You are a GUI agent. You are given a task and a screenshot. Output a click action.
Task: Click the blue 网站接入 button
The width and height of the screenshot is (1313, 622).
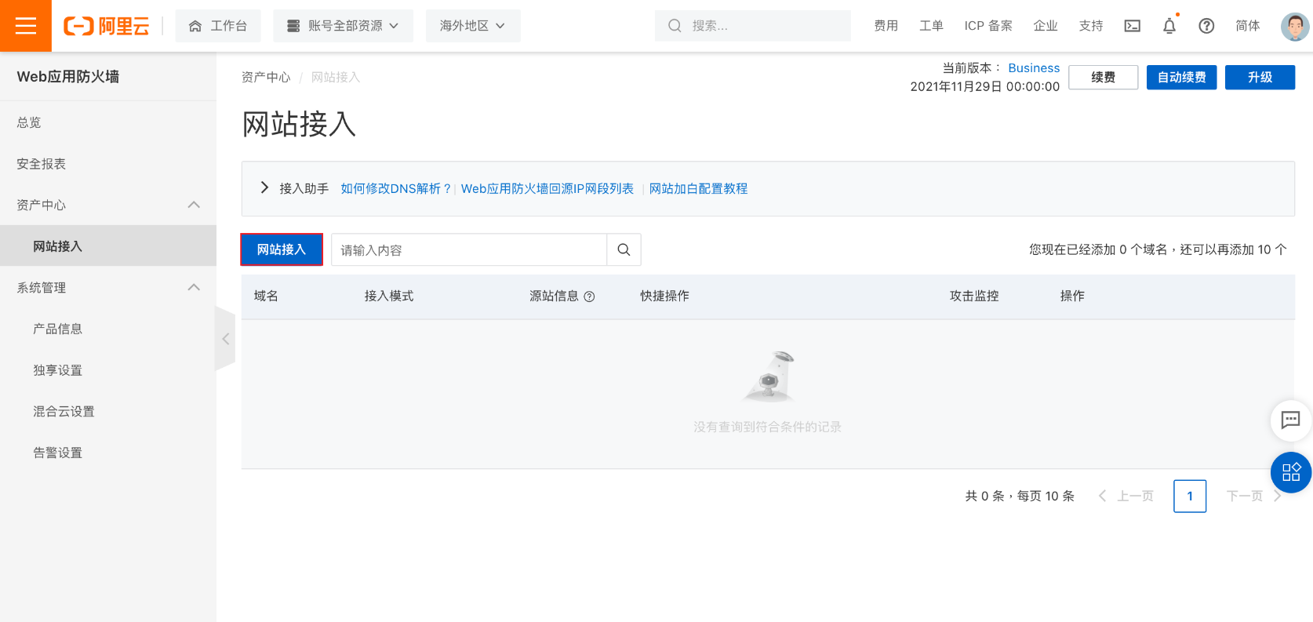point(281,249)
